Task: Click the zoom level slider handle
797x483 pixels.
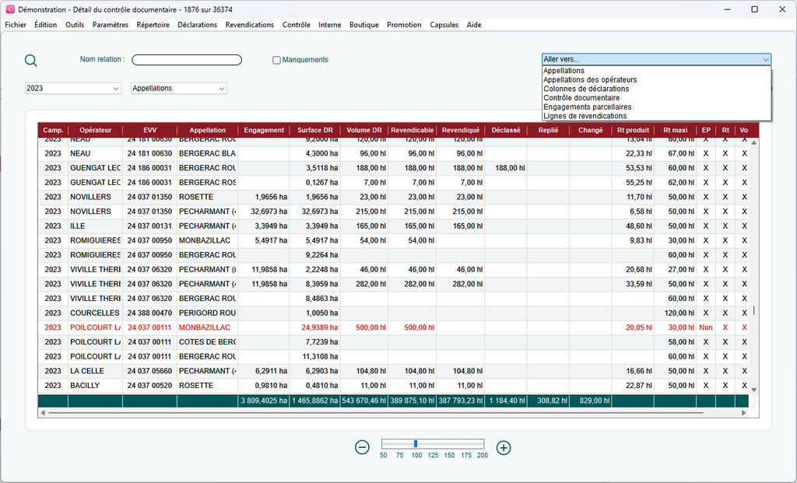Action: [x=416, y=443]
